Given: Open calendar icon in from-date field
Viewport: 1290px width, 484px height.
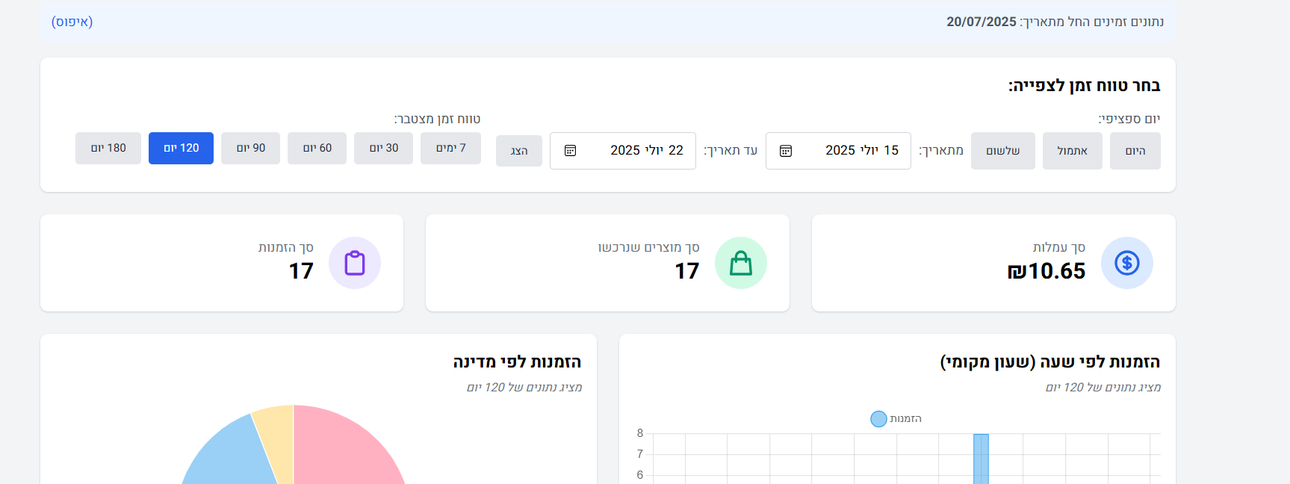Looking at the screenshot, I should pos(786,151).
